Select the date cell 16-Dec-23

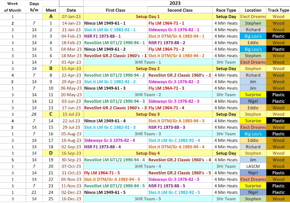click(71, 199)
